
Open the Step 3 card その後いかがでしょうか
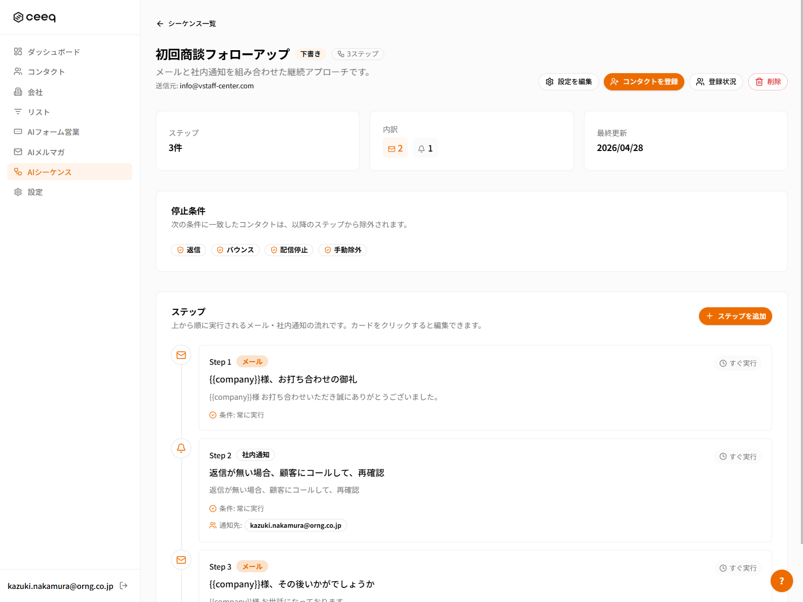pos(485,576)
